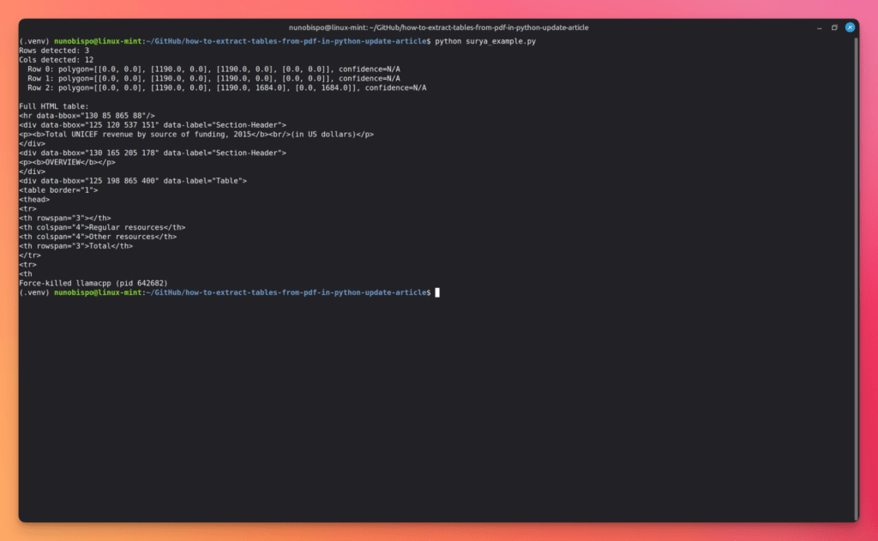Click the 'OVERVIEW' paragraph line
This screenshot has width=878, height=541.
[67, 162]
